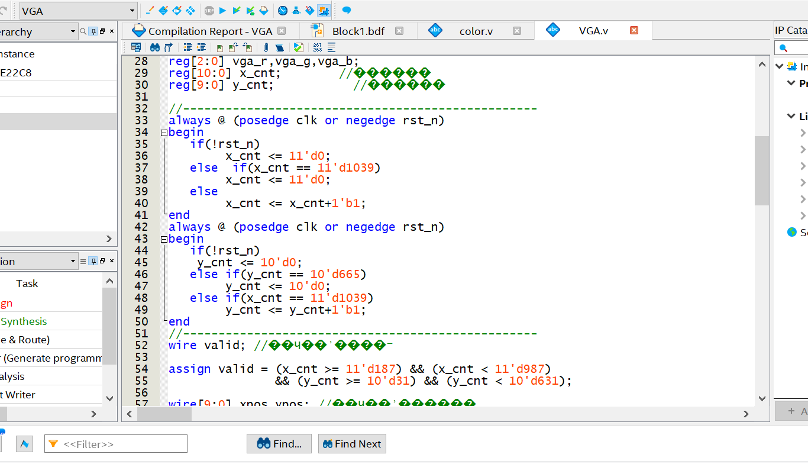
Task: Start Compilation with the blue play icon
Action: pos(222,11)
